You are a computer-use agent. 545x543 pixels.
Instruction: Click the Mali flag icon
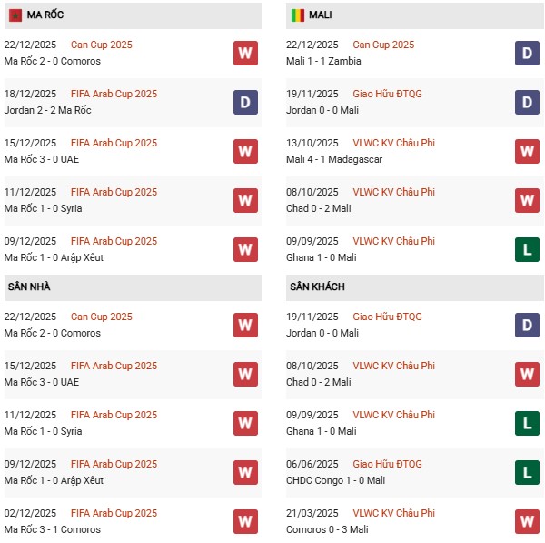click(x=297, y=15)
